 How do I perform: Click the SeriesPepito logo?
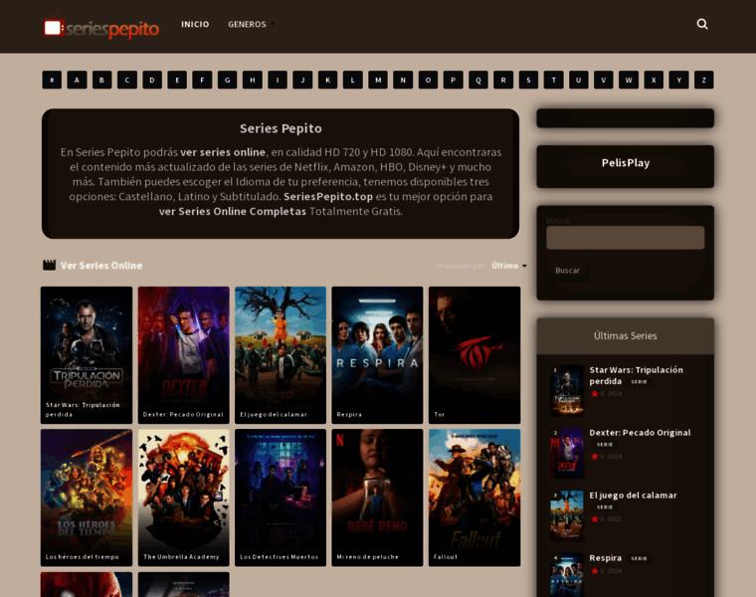pos(100,28)
